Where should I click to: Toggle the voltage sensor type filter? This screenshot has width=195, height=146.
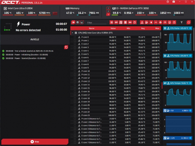(x=147, y=22)
